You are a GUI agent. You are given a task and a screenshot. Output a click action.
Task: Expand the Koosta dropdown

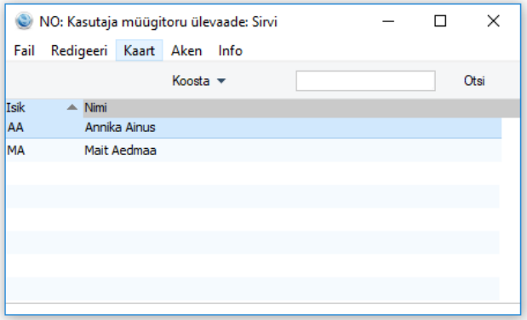click(x=198, y=81)
